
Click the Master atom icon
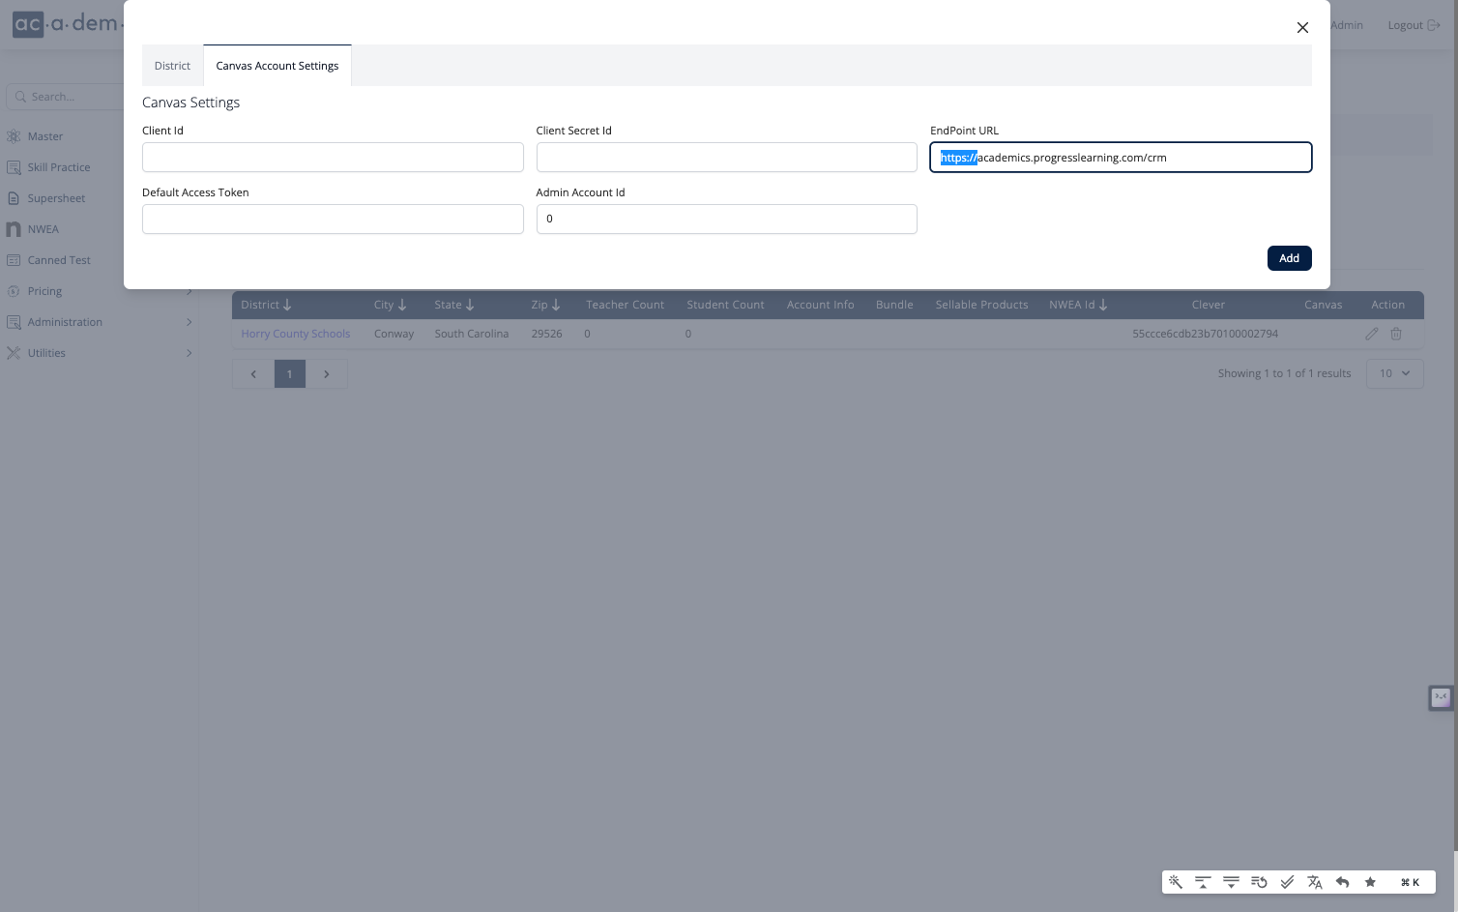pyautogui.click(x=14, y=136)
